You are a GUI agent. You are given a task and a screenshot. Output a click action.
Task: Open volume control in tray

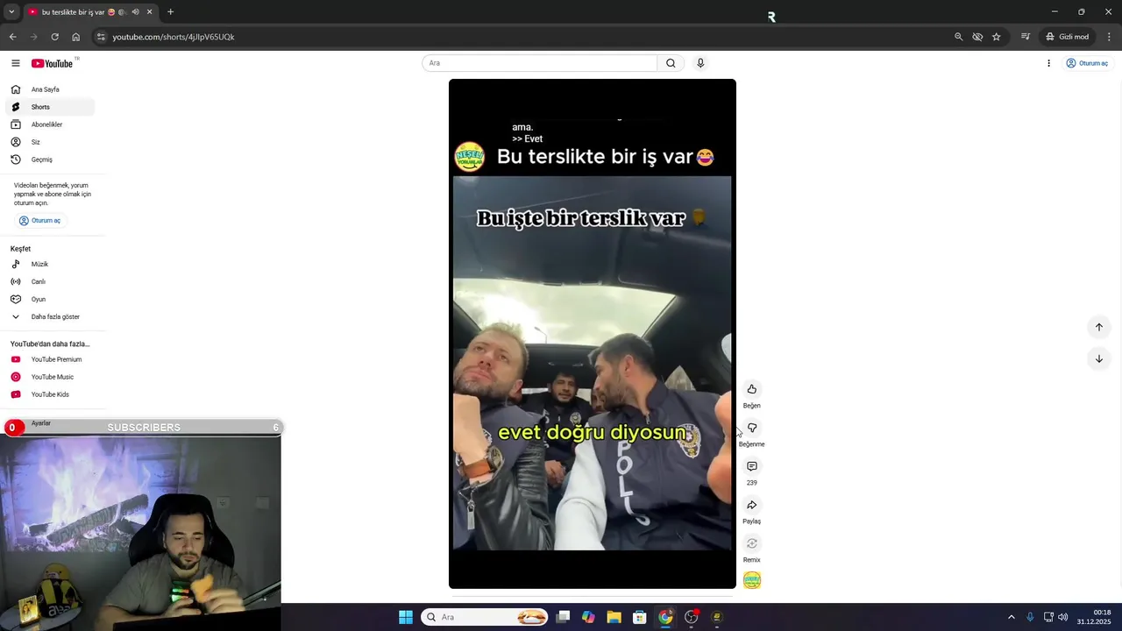(x=1063, y=617)
